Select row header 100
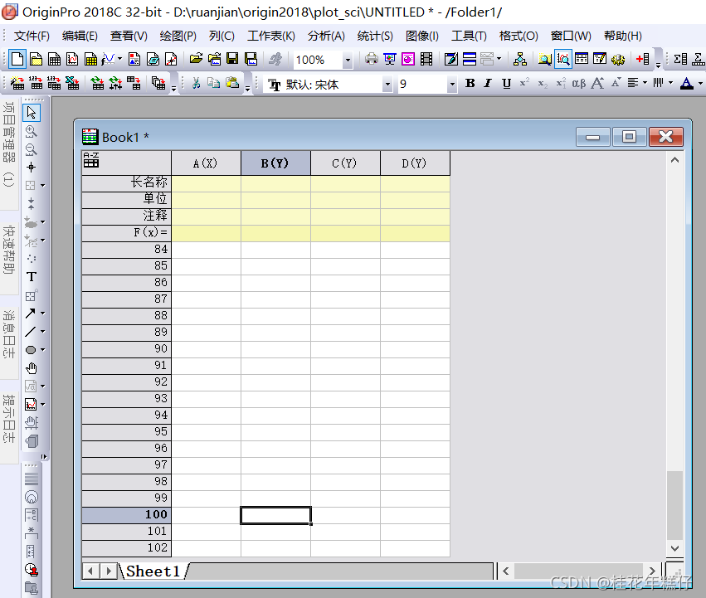The width and height of the screenshot is (706, 598). pos(127,515)
